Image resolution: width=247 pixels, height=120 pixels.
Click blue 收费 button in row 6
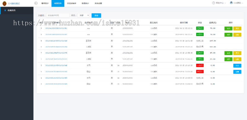pos(237,65)
